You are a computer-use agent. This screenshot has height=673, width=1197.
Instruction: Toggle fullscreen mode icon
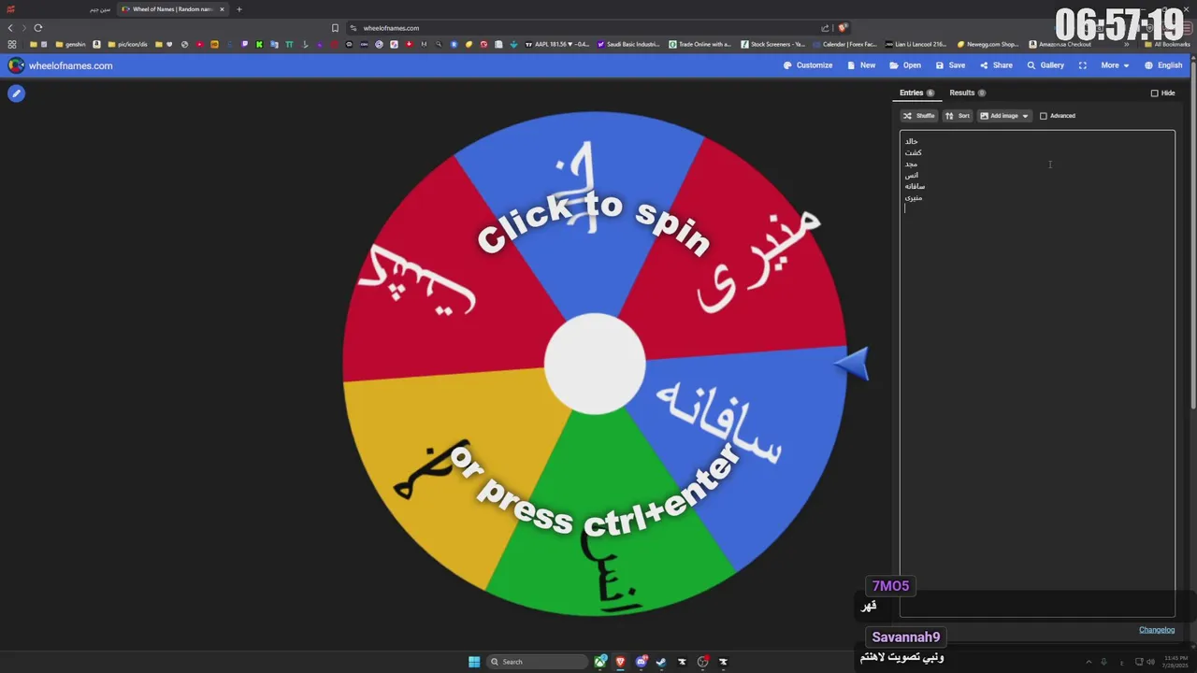tap(1082, 65)
